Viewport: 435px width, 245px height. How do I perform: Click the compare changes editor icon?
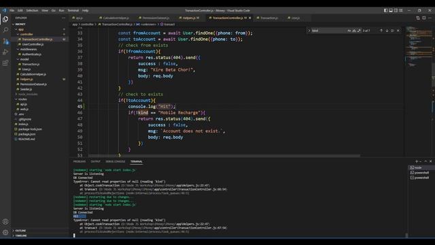click(418, 18)
